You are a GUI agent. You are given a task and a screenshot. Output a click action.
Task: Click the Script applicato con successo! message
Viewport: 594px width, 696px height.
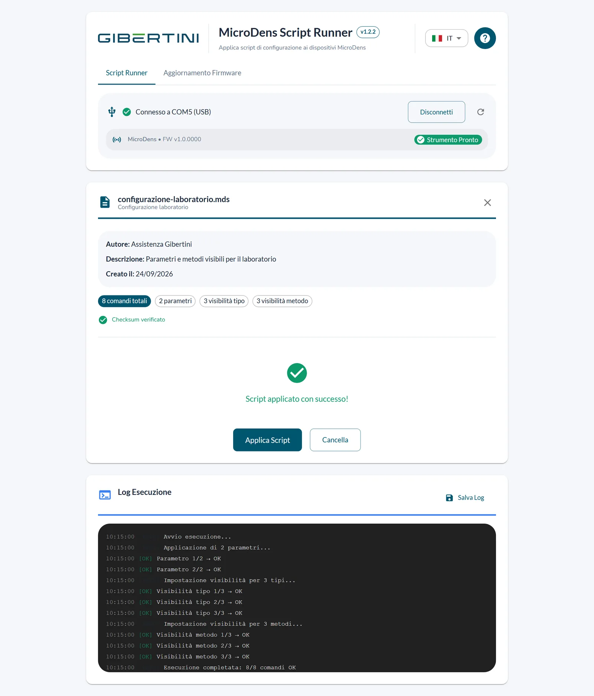297,399
